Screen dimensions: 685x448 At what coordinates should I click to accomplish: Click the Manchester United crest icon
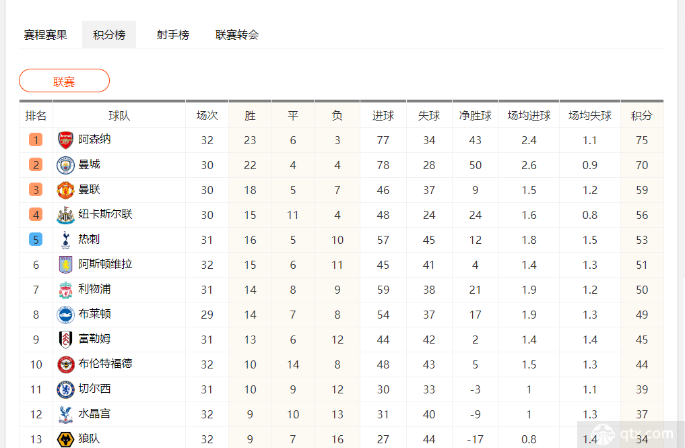click(65, 190)
